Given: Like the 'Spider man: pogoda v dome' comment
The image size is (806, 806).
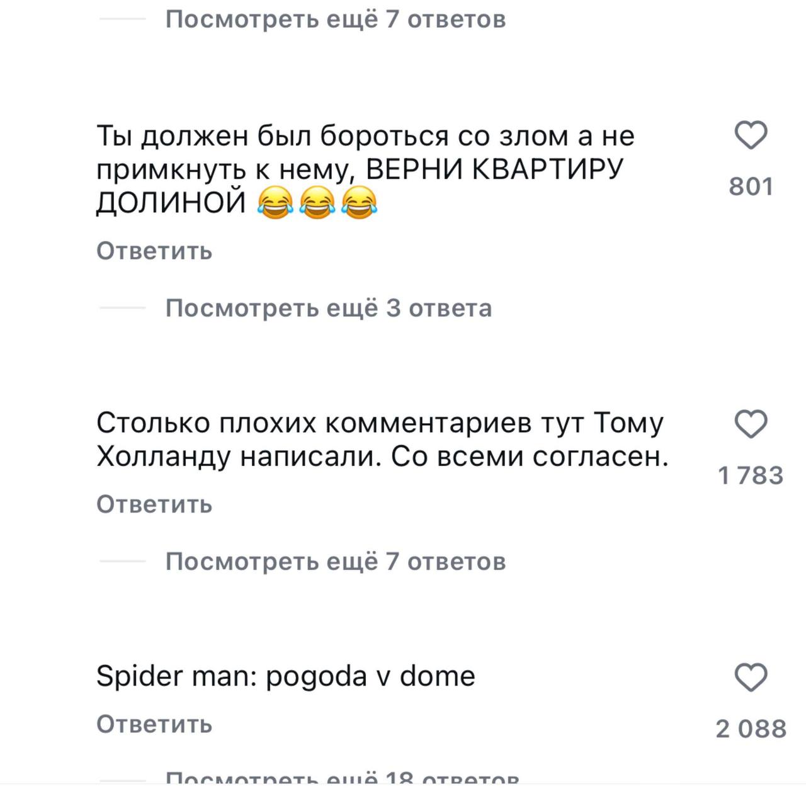Looking at the screenshot, I should tap(751, 678).
